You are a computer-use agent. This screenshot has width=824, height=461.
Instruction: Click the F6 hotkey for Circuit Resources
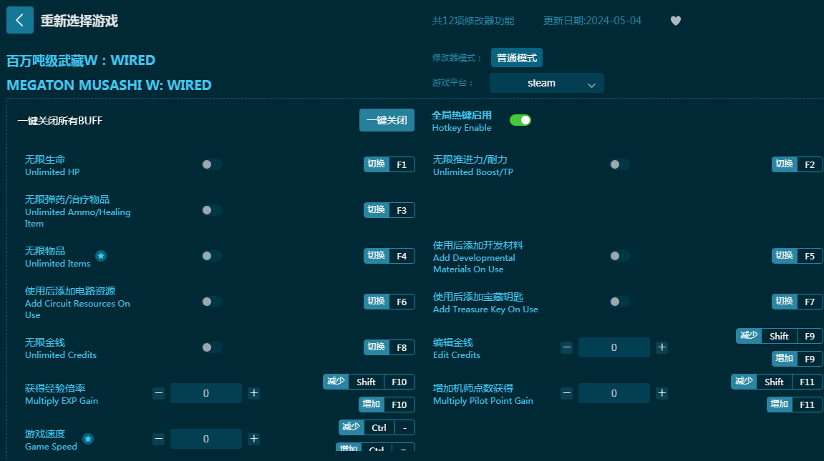389,302
